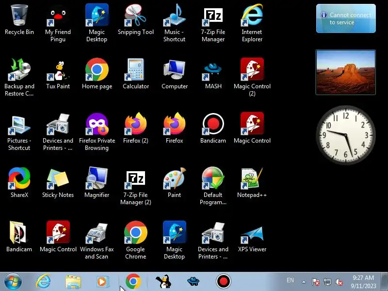Open the MASH desktop shortcut
This screenshot has width=388, height=291.
pyautogui.click(x=213, y=74)
